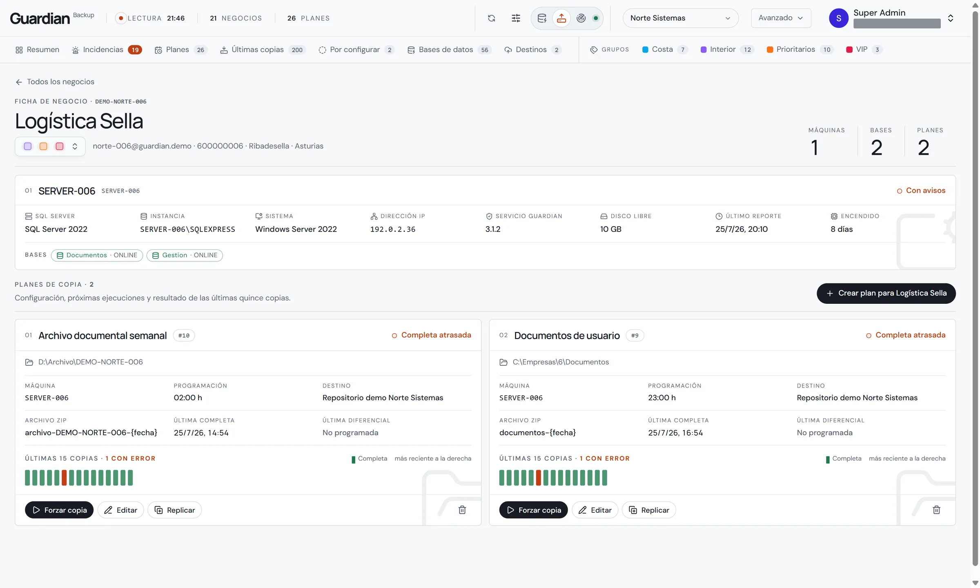Switch to the Bases de datos tab

449,50
